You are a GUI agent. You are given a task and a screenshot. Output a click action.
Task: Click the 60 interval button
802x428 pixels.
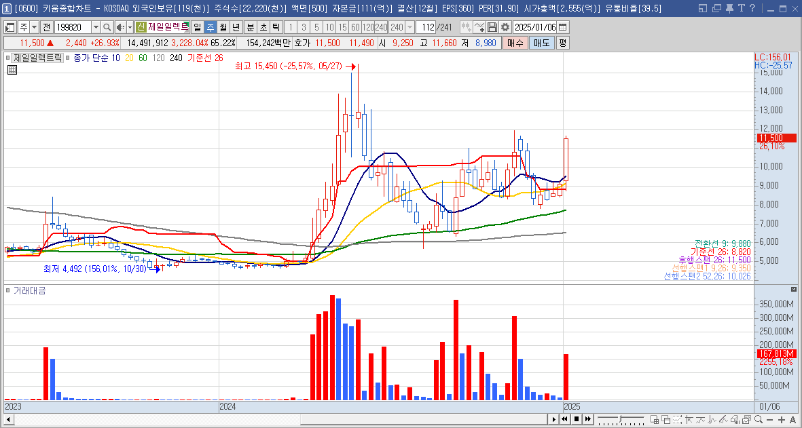point(355,27)
